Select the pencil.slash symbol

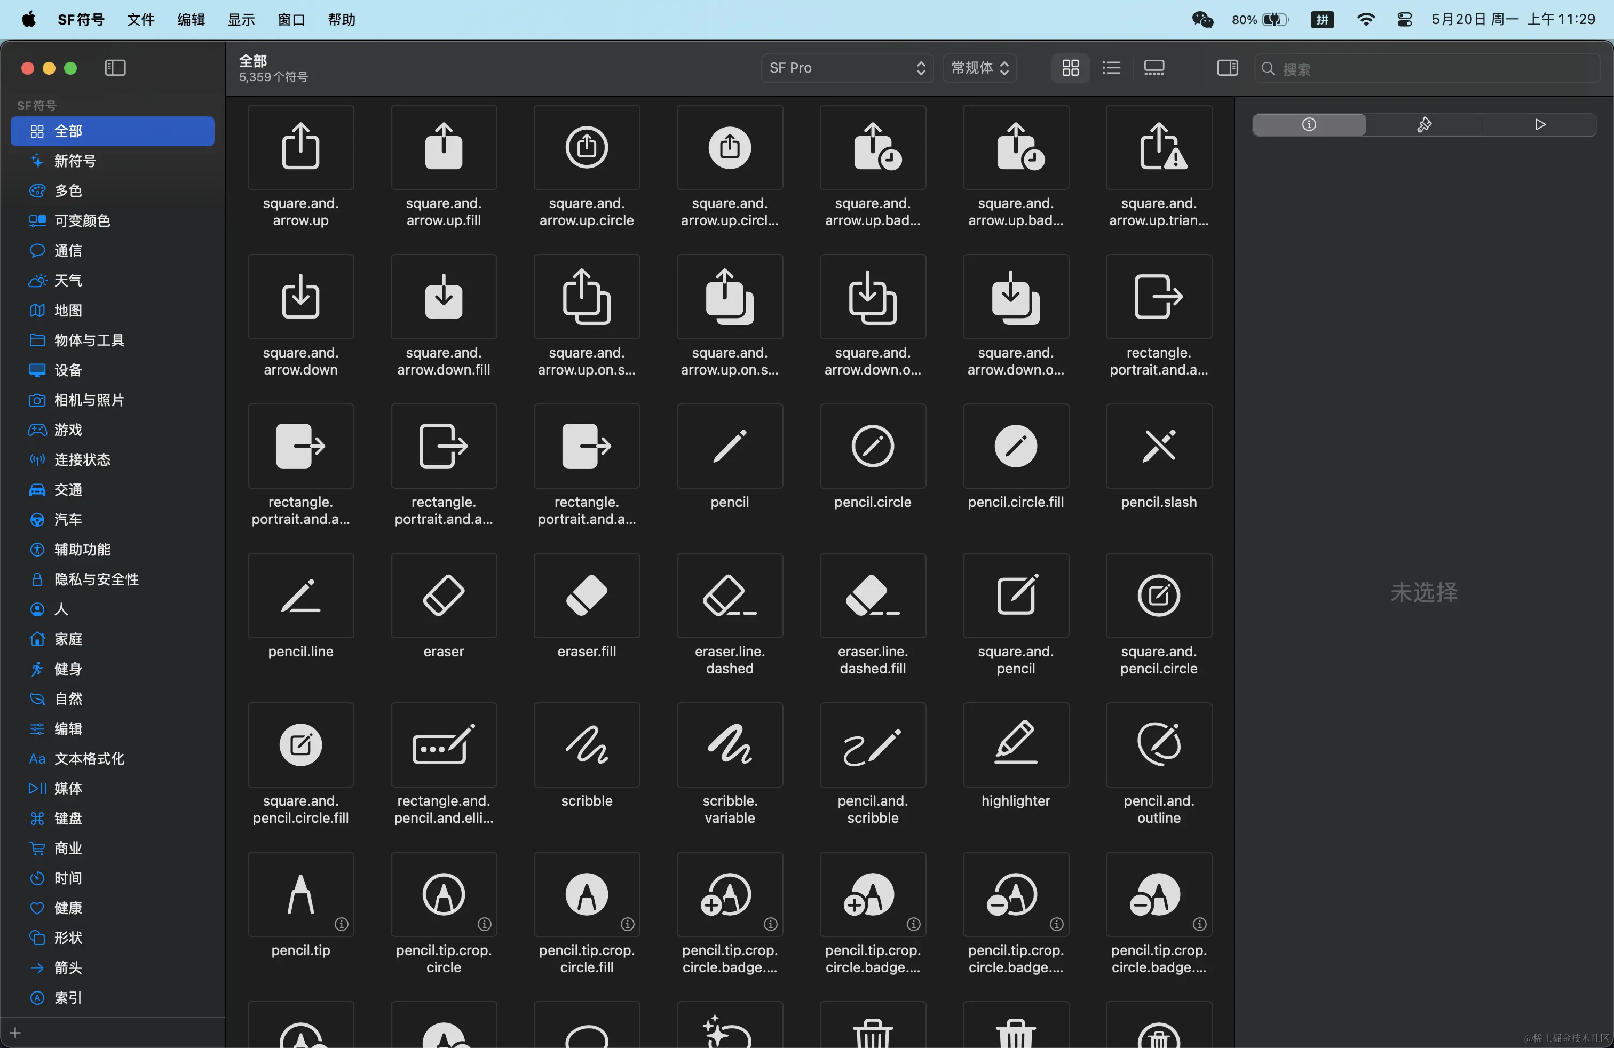point(1158,446)
